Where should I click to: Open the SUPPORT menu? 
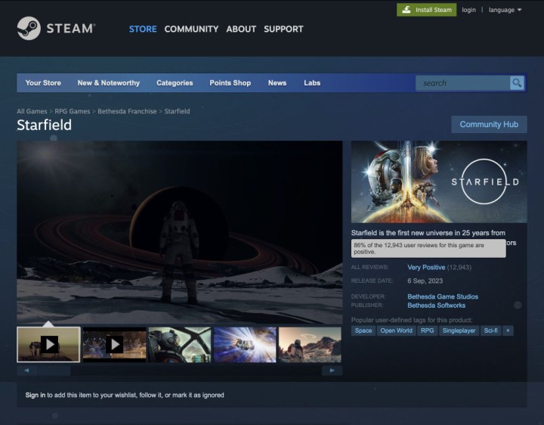pos(283,29)
